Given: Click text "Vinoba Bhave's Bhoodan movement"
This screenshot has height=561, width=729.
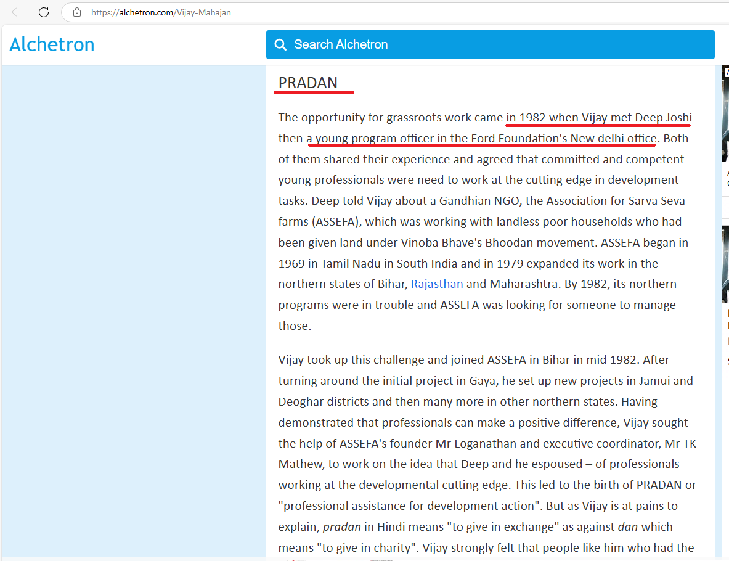Looking at the screenshot, I should coord(499,243).
